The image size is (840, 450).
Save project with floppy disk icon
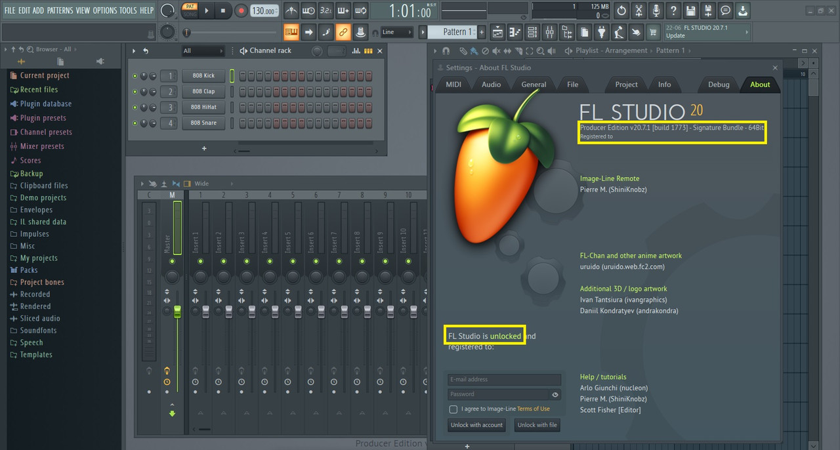pyautogui.click(x=690, y=10)
